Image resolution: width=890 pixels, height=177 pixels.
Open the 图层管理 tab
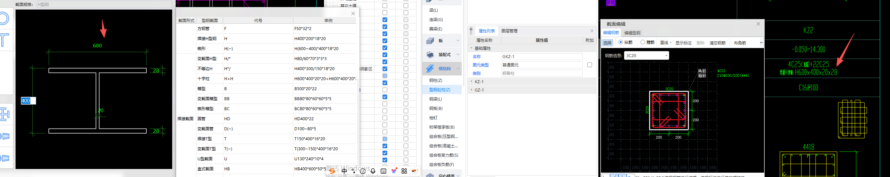(509, 31)
